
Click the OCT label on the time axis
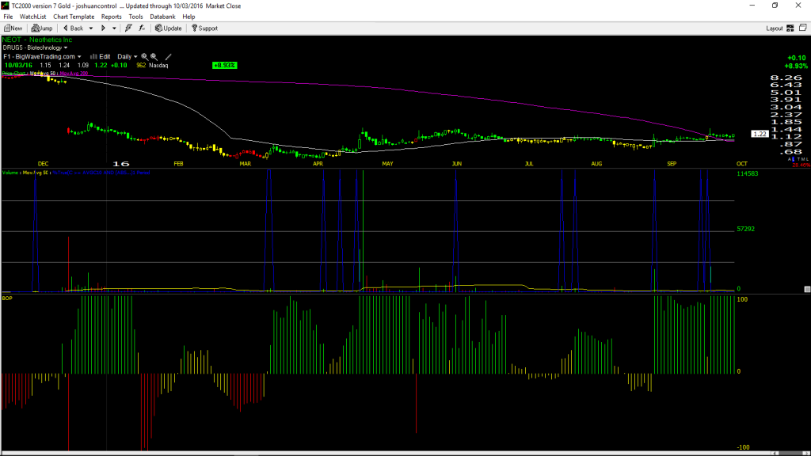(x=741, y=163)
